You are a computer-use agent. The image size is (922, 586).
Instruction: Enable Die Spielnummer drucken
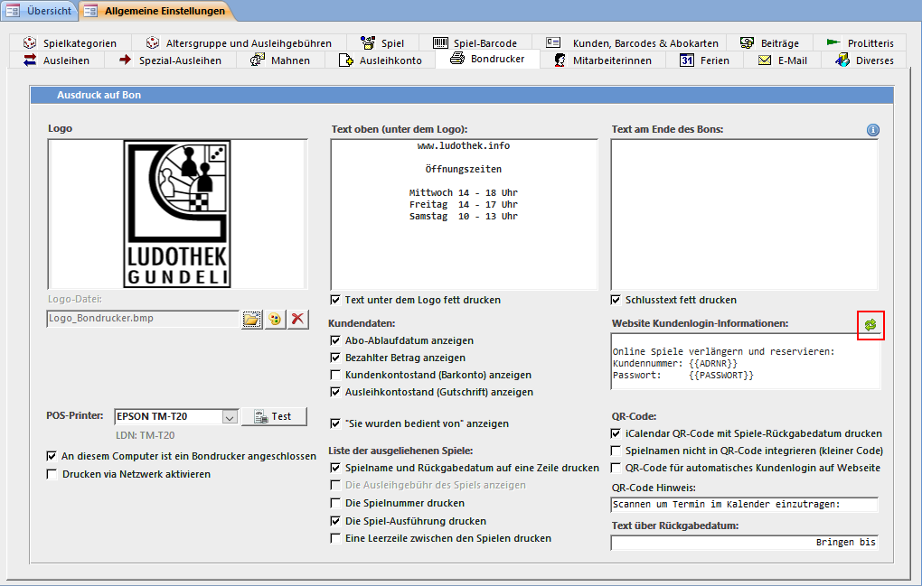pos(335,503)
